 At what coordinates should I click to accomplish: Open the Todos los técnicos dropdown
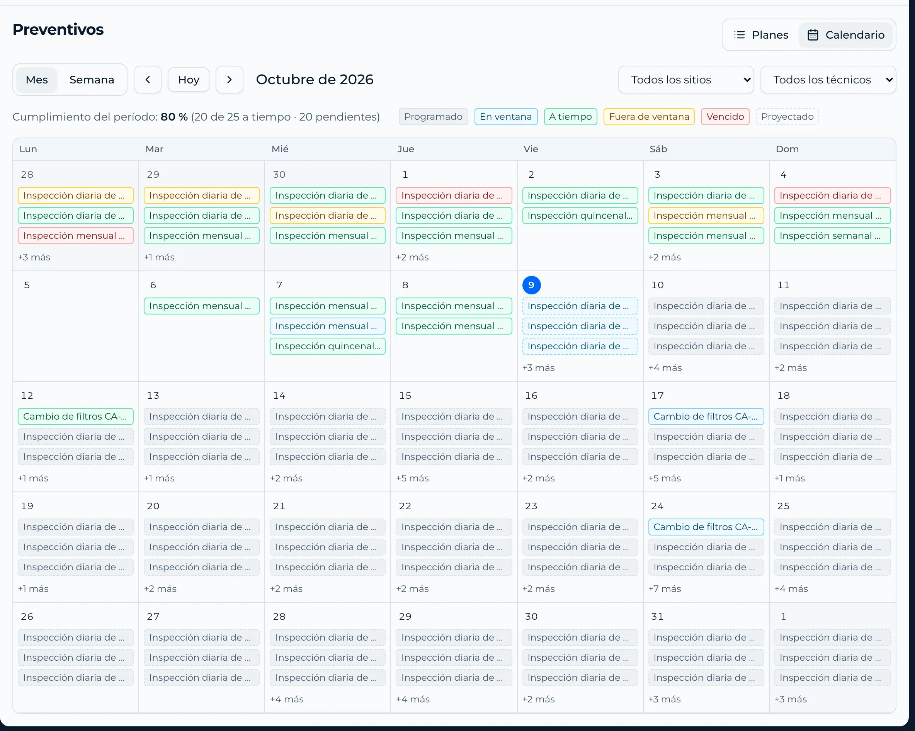coord(828,80)
